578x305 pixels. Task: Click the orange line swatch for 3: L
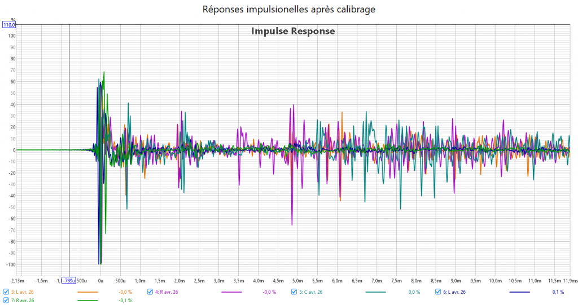coord(87,292)
